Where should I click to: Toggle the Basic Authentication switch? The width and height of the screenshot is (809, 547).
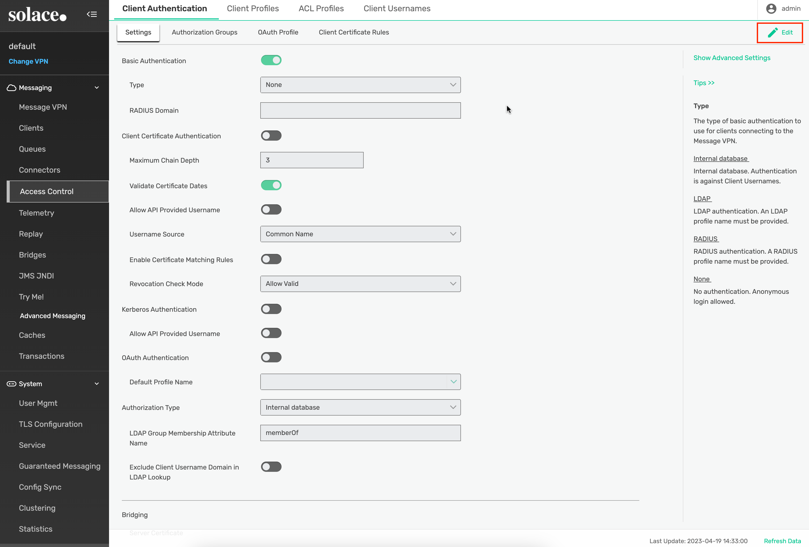pyautogui.click(x=271, y=61)
